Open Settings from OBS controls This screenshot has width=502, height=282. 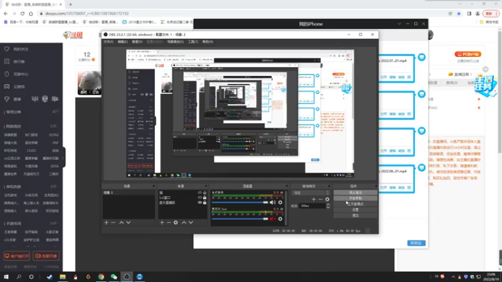click(355, 210)
